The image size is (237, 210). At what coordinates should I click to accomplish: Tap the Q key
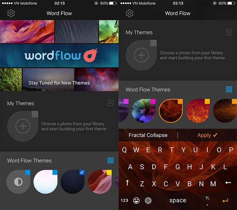click(124, 150)
